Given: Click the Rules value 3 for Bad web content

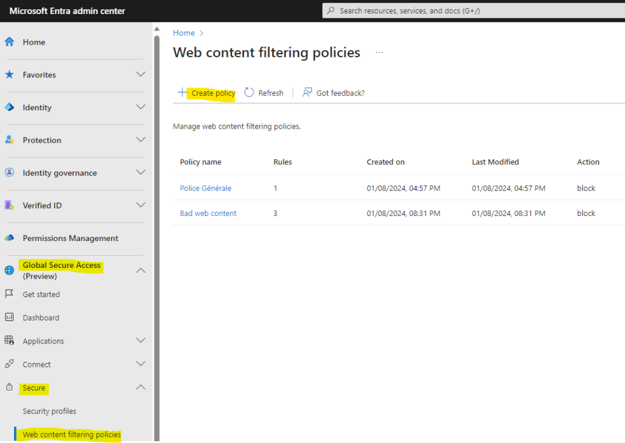Looking at the screenshot, I should pos(275,213).
